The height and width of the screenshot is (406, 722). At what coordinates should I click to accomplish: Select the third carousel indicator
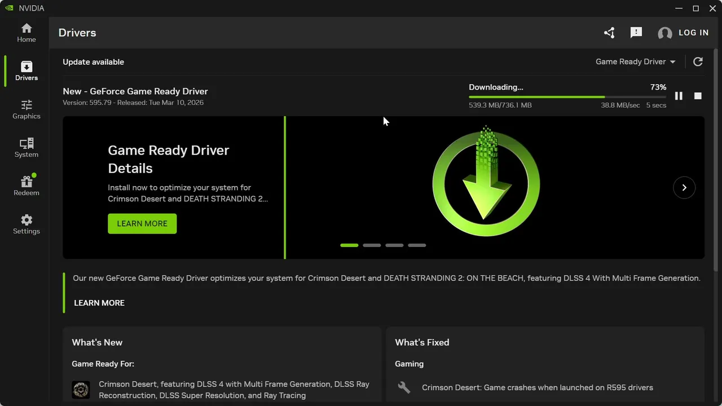[x=394, y=245]
